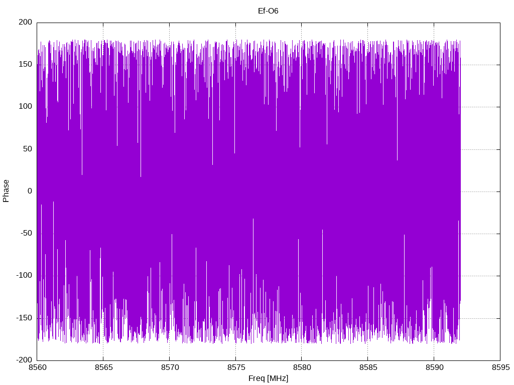
Task: Click the 200 y-axis tick label
Action: tap(26, 22)
